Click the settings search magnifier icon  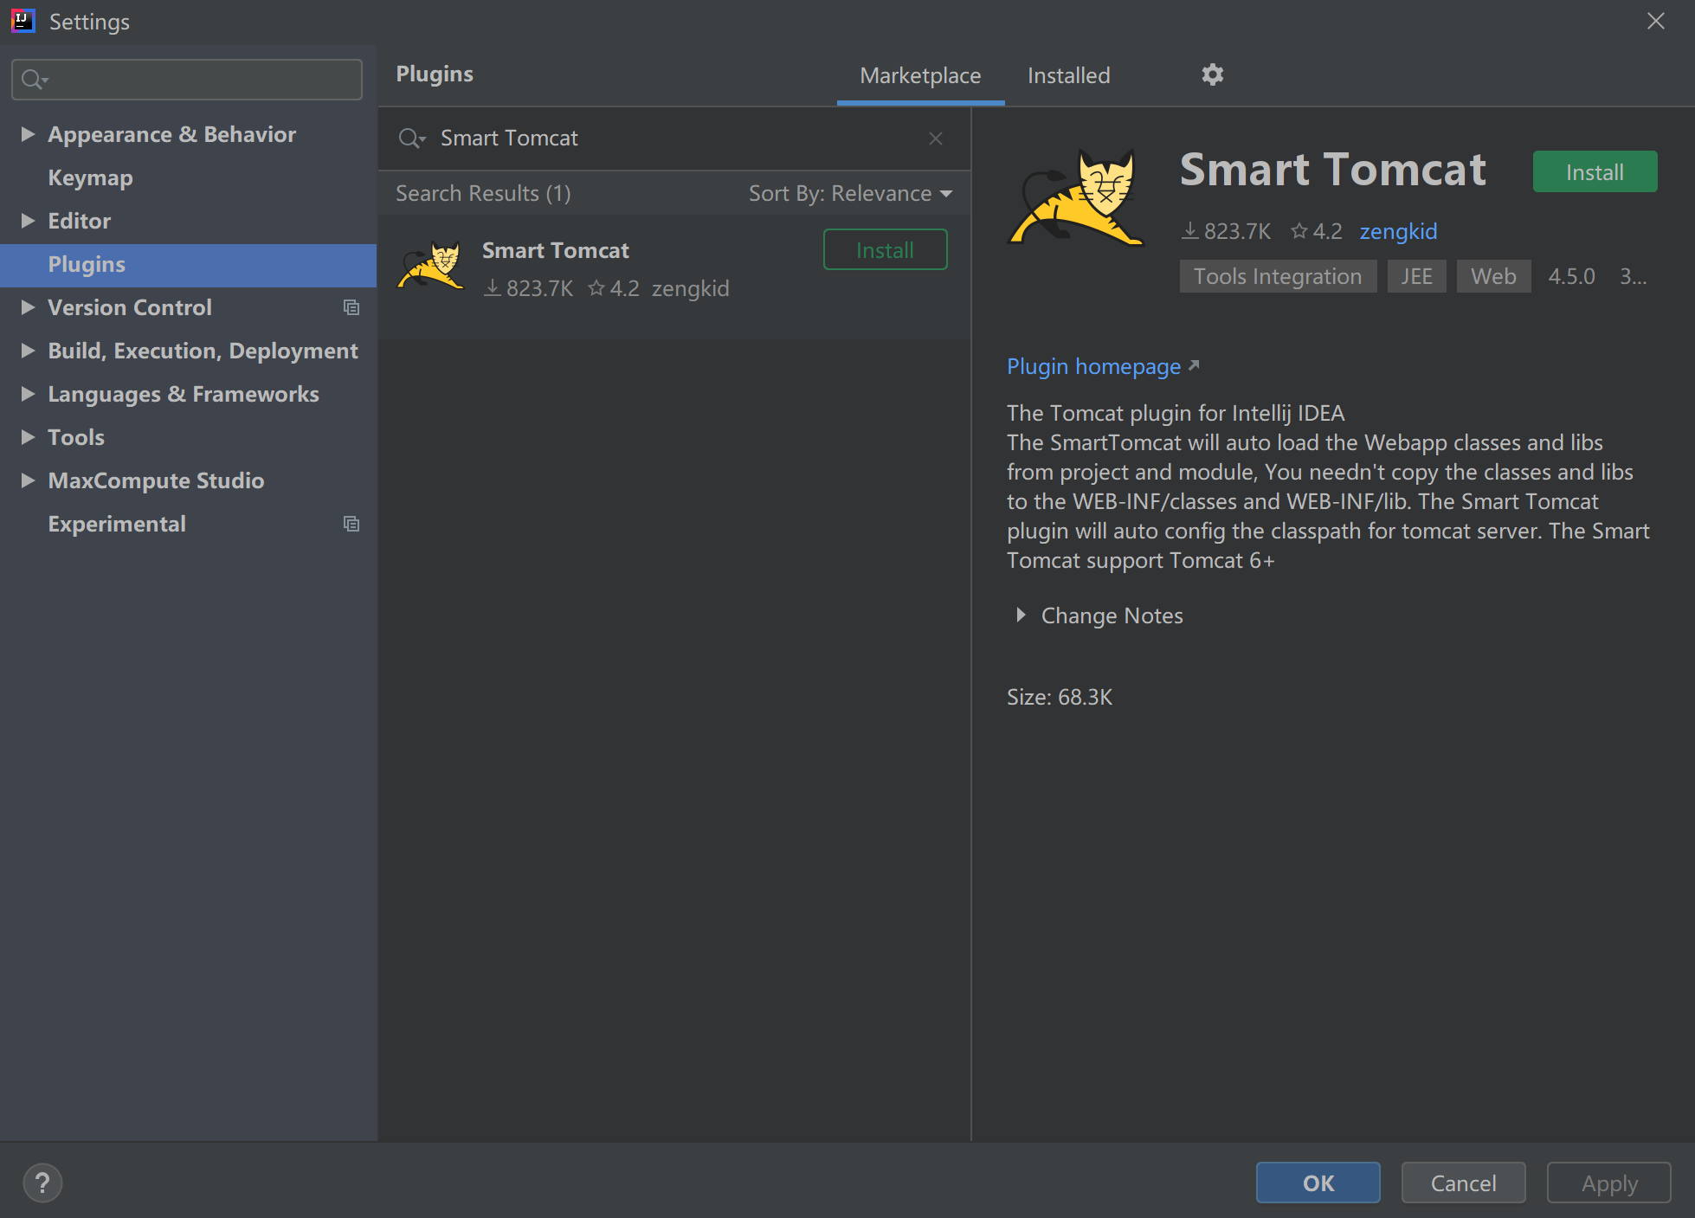click(33, 80)
